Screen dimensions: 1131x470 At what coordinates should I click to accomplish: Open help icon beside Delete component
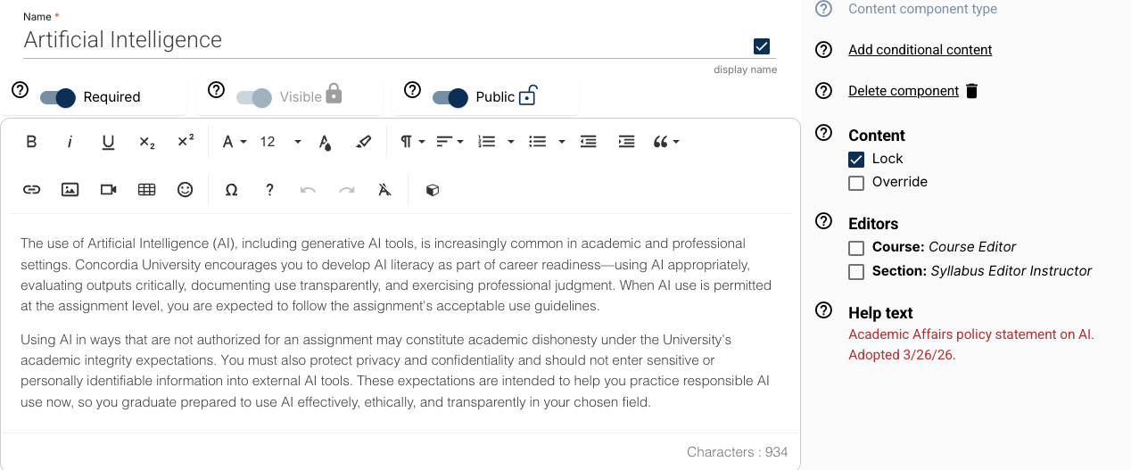pos(824,91)
